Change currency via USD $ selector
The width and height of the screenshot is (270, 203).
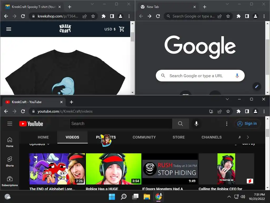[x=110, y=29]
